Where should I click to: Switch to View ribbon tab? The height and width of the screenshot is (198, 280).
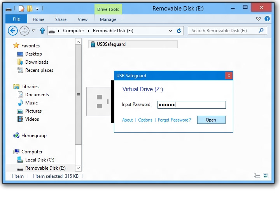tap(82, 19)
